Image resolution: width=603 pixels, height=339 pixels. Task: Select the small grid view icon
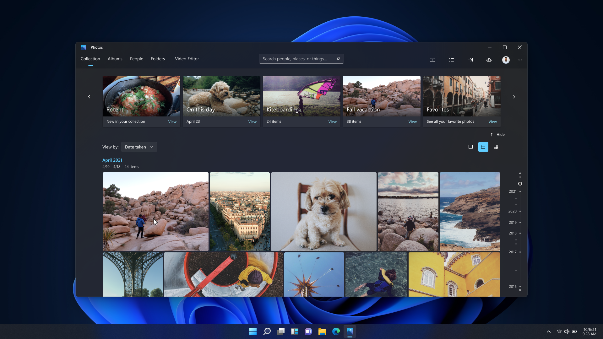coord(496,147)
